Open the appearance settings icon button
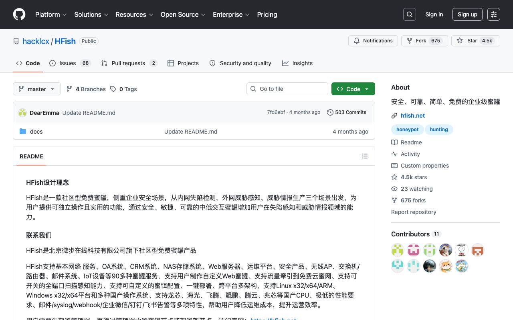 494,14
